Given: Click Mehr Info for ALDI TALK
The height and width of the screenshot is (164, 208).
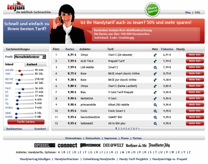Looking at the screenshot, I should pyautogui.click(x=195, y=61).
